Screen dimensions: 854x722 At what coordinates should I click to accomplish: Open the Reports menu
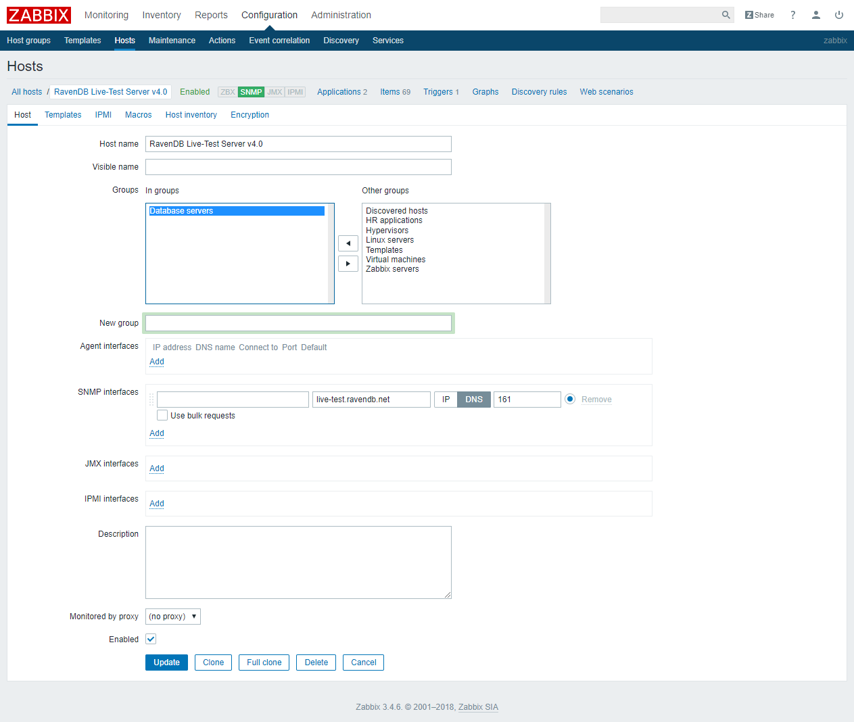(211, 15)
